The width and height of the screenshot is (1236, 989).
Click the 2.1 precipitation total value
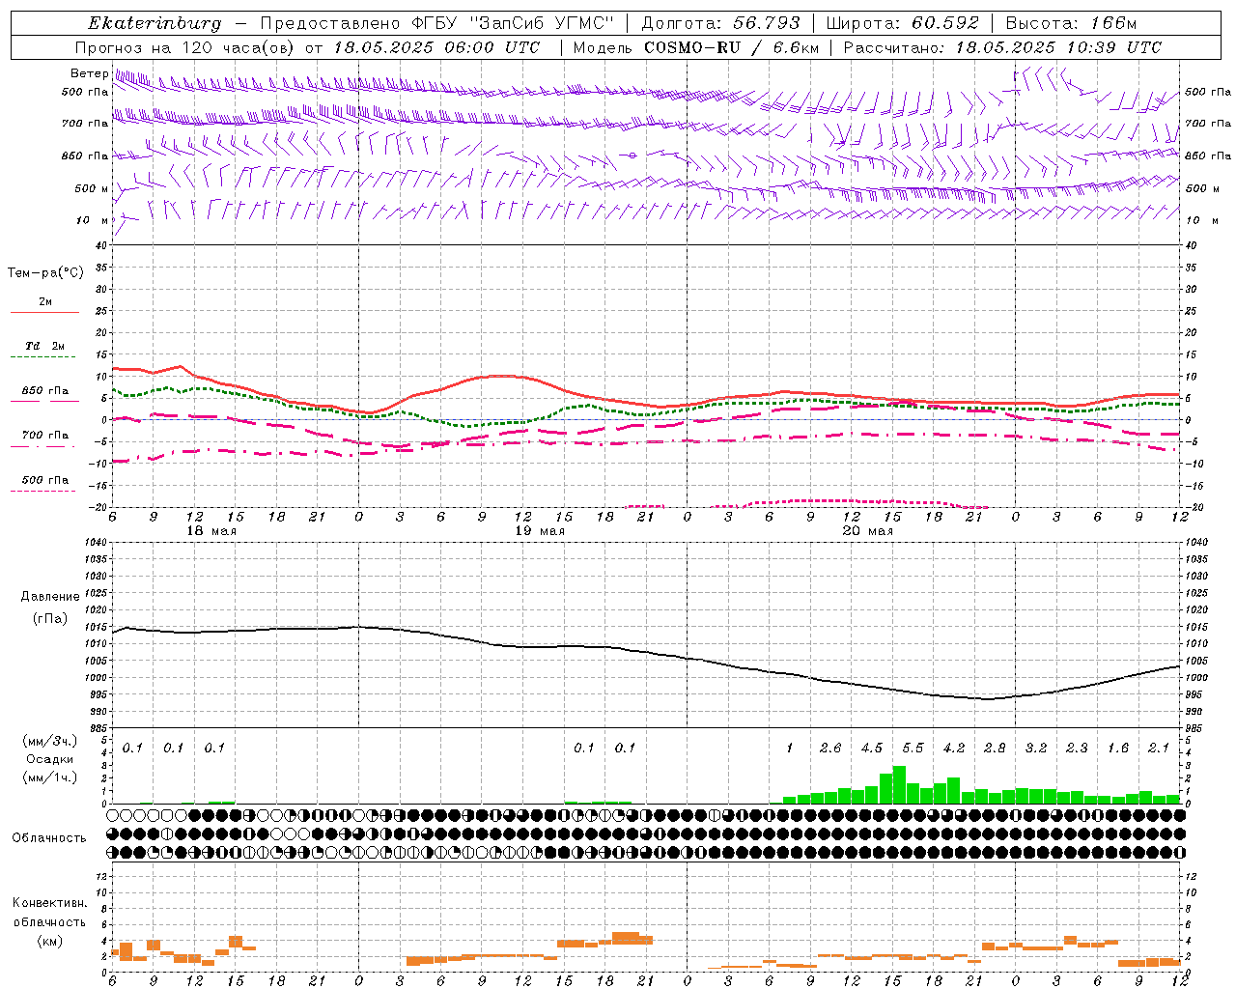(x=1159, y=749)
